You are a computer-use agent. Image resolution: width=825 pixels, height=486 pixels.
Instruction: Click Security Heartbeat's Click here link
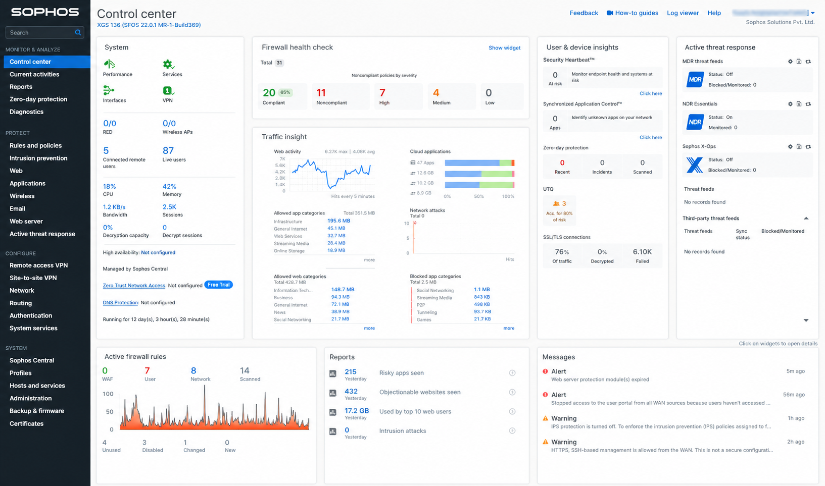tap(651, 93)
